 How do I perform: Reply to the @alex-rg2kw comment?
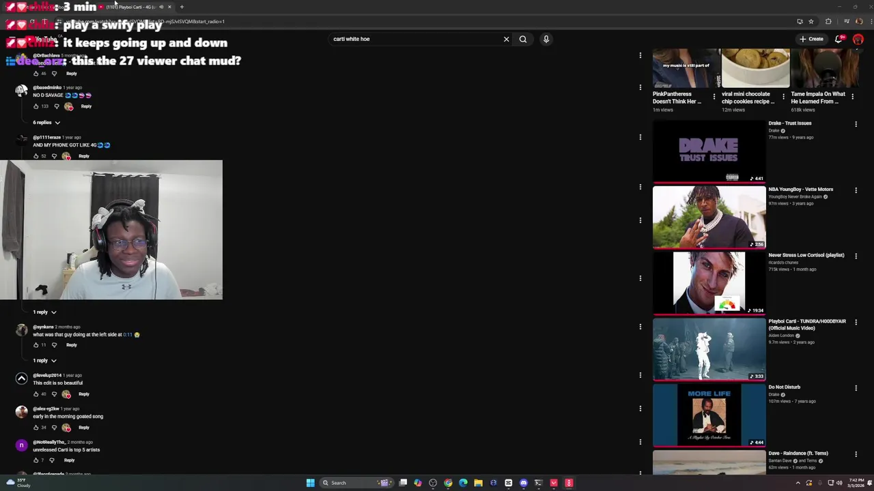[84, 428]
